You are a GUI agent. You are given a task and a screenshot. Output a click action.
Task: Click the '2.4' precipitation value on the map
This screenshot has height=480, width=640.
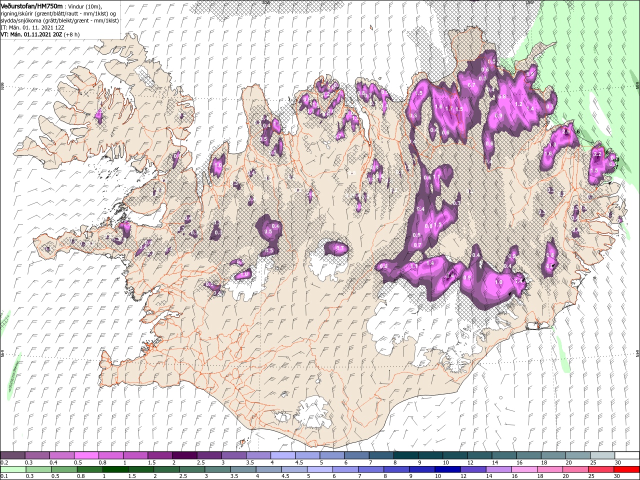(450, 275)
